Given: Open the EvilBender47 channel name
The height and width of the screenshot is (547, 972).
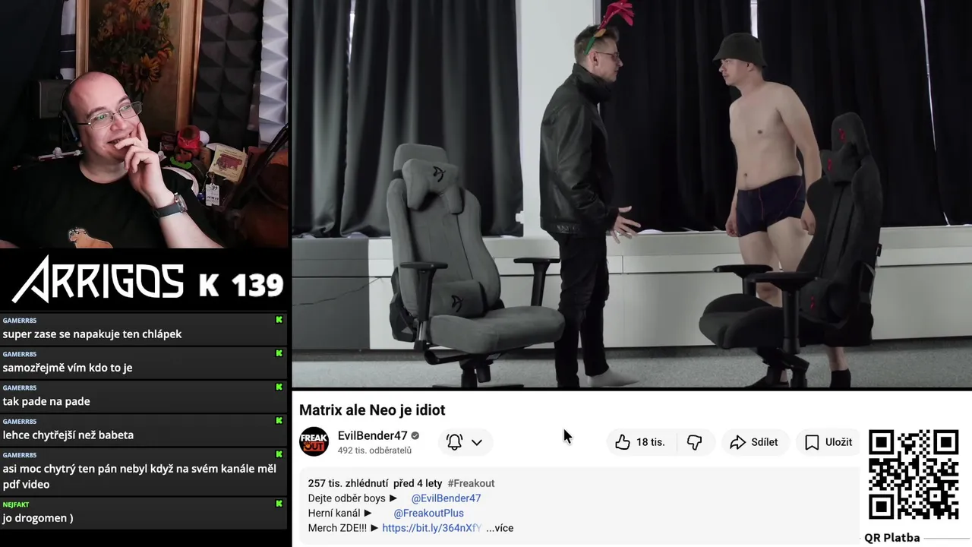Looking at the screenshot, I should pos(373,436).
